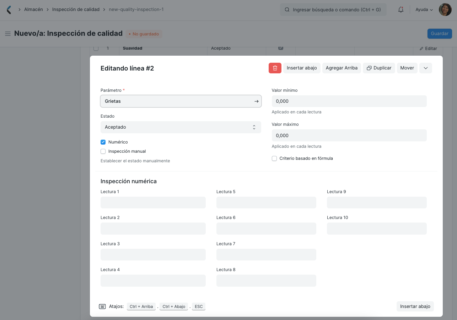This screenshot has height=320, width=457.
Task: Click the Editando línea #2 heading
Action: click(127, 68)
